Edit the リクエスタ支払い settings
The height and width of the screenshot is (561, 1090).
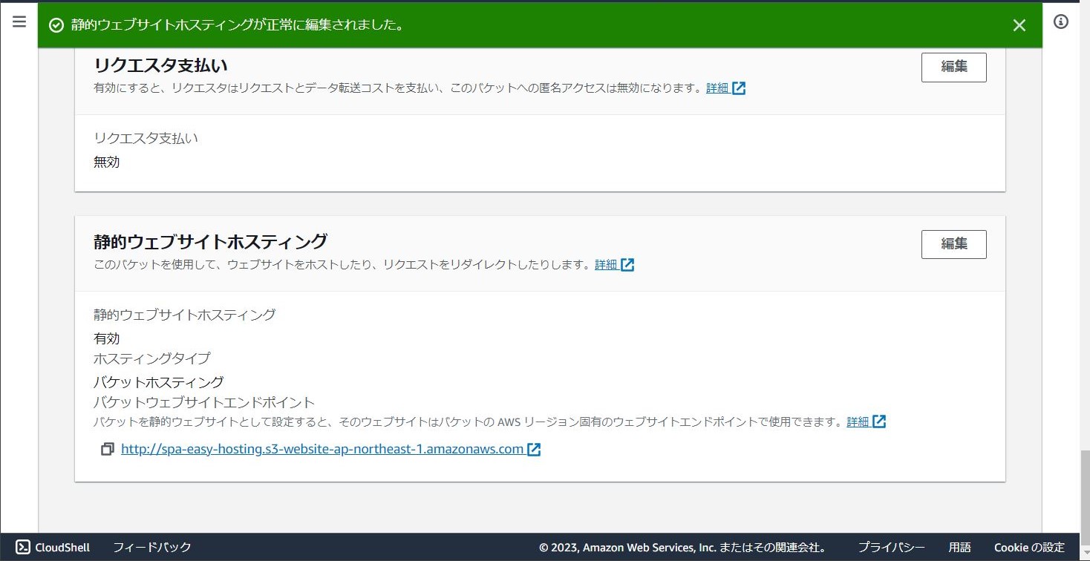(953, 67)
